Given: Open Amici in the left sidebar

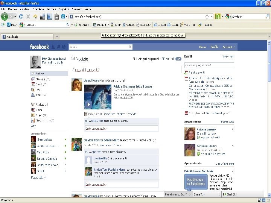Looking at the screenshot, I should click(x=38, y=95).
